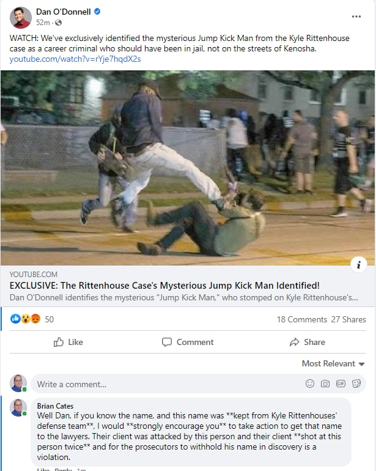Click the Comment button under the post
Image resolution: width=376 pixels, height=471 pixels.
(x=188, y=342)
